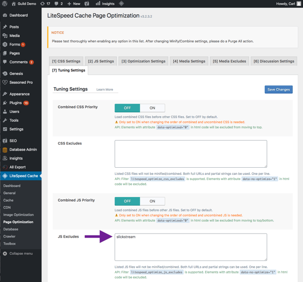Open LiteSpeed submenu CDN
This screenshot has height=282, width=303.
tap(7, 208)
